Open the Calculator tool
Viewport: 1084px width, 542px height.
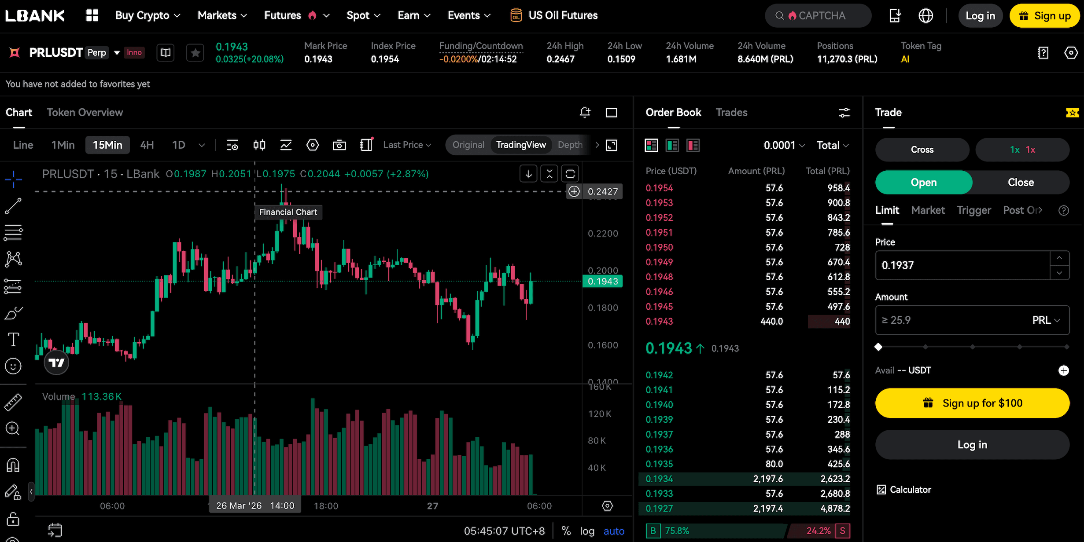(904, 490)
